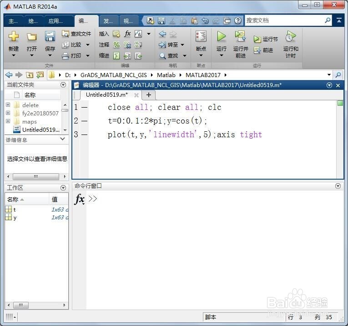Click the quick access paste icon

click(194, 21)
